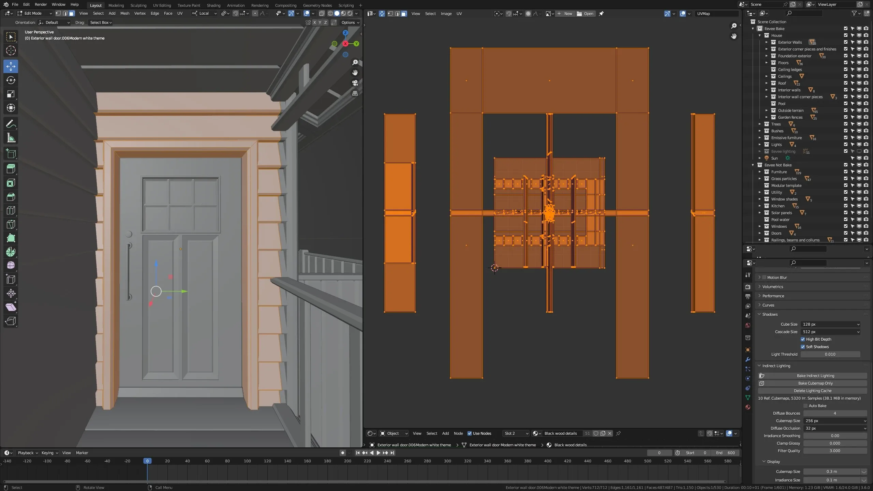
Task: Disable the Soft Shadows checkbox
Action: pyautogui.click(x=803, y=347)
